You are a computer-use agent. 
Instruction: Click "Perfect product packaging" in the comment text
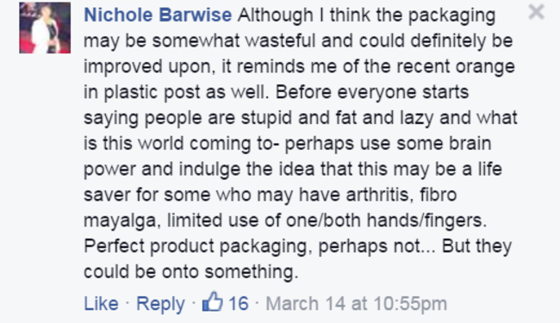click(196, 246)
